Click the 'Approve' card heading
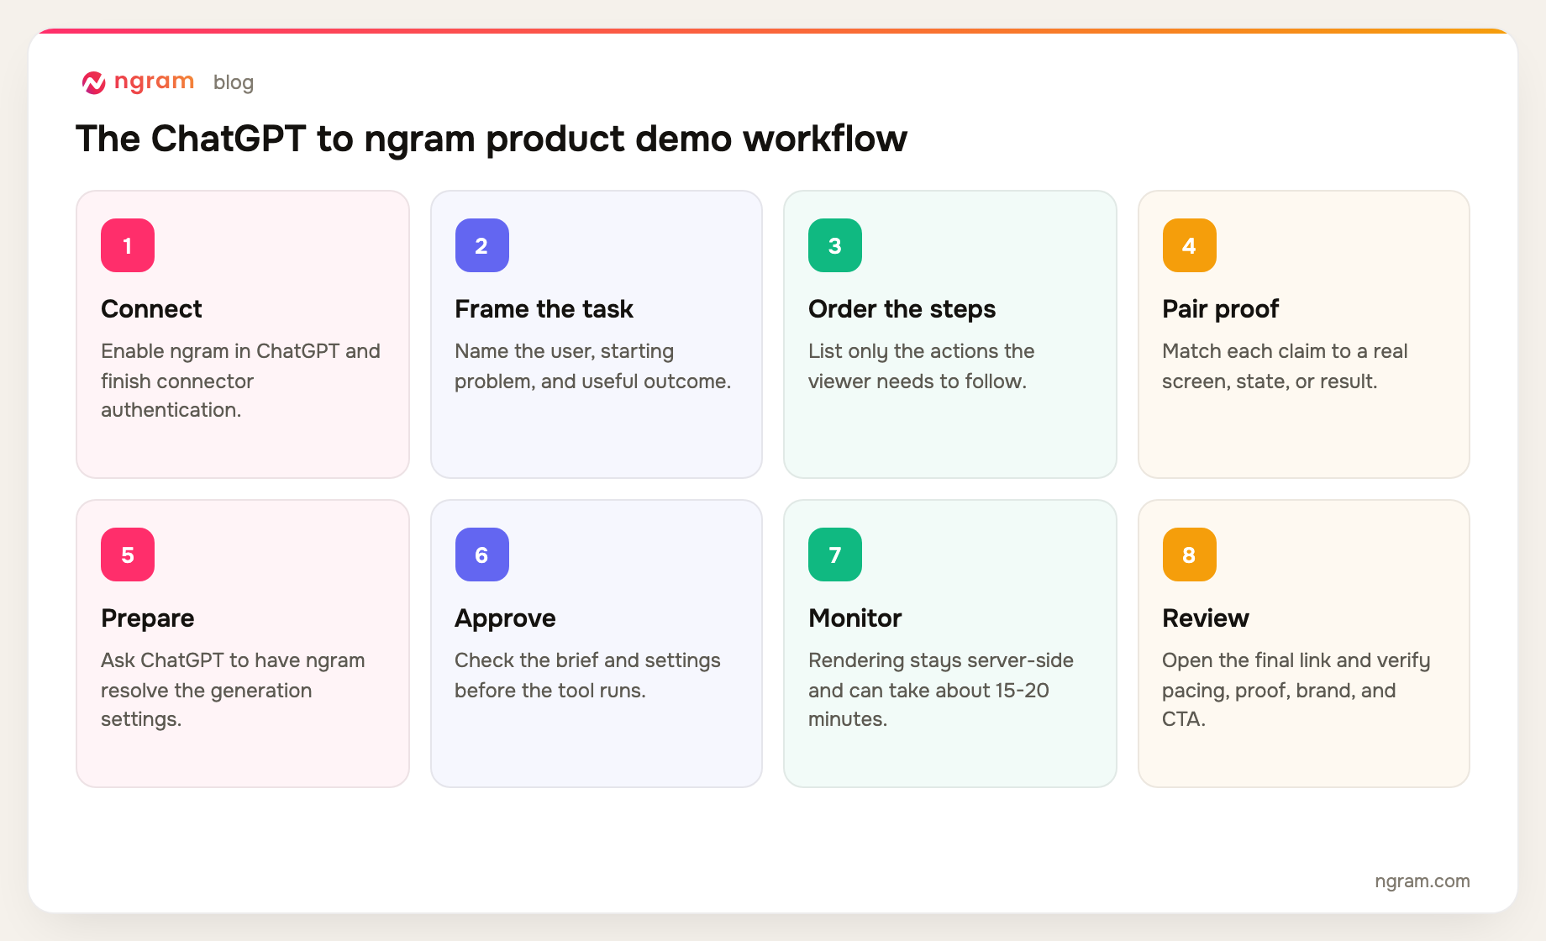 point(505,618)
